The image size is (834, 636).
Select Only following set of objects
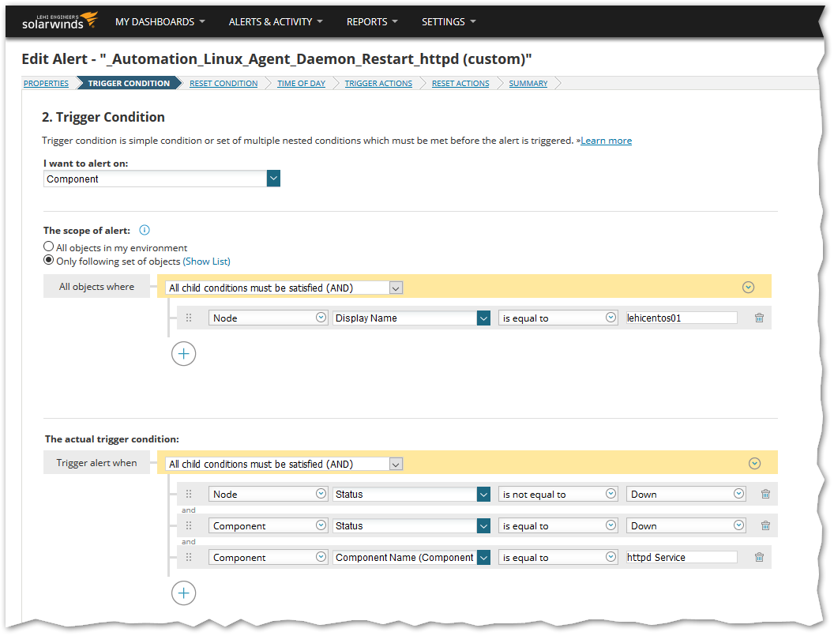coord(49,261)
